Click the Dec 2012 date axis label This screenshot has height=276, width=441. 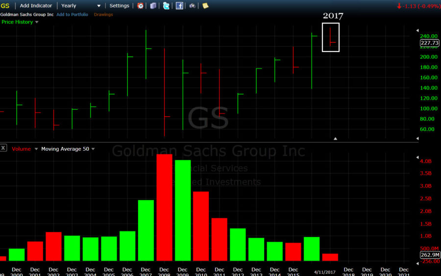(x=238, y=272)
